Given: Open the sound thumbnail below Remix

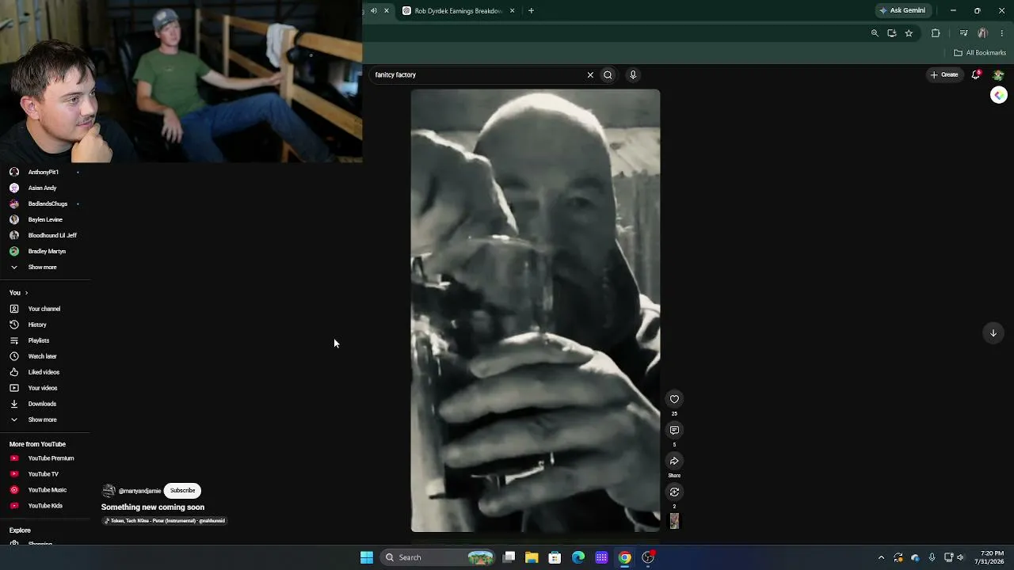Looking at the screenshot, I should point(674,521).
